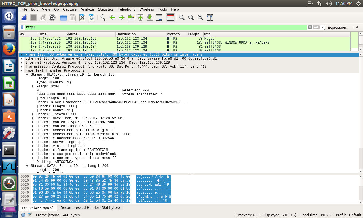Open the Analyze menu

[87, 9]
